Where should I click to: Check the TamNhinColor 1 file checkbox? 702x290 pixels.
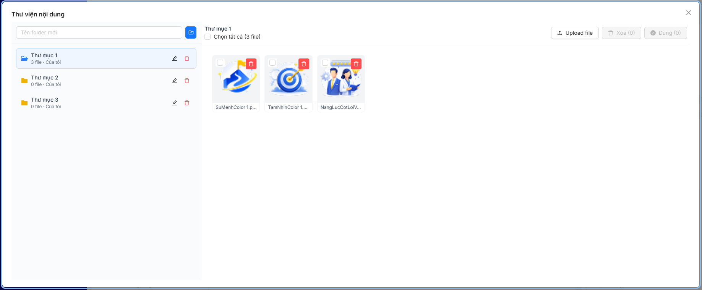[272, 63]
